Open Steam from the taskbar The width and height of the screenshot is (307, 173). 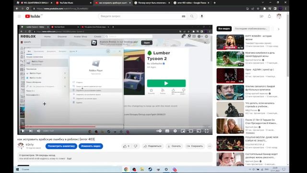click(150, 169)
